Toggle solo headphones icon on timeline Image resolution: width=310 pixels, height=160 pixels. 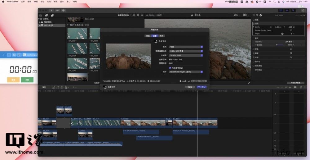coord(286,87)
